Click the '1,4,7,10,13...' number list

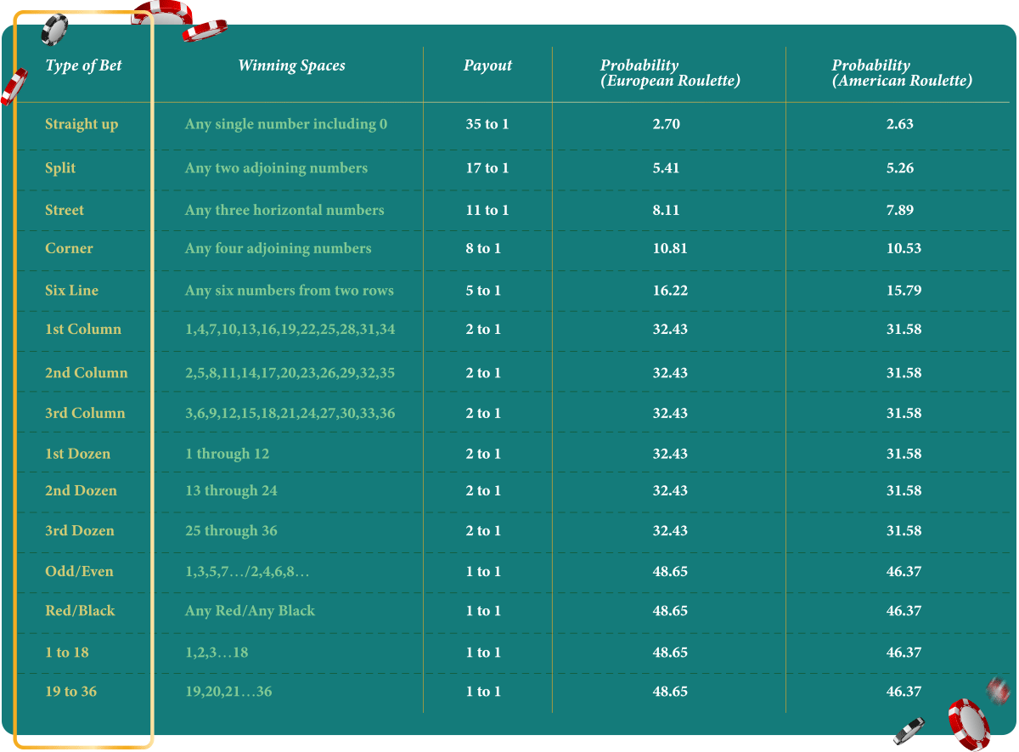point(290,329)
